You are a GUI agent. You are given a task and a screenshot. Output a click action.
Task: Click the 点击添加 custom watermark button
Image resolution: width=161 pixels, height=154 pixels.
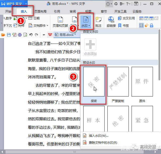90,47
